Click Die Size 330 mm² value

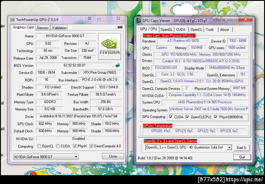pos(87,51)
